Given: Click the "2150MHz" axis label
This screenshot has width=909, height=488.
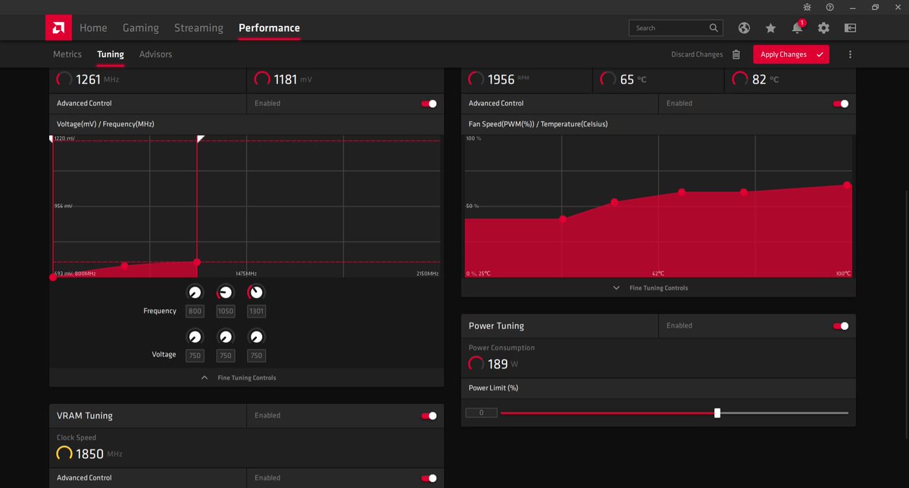Looking at the screenshot, I should (428, 273).
